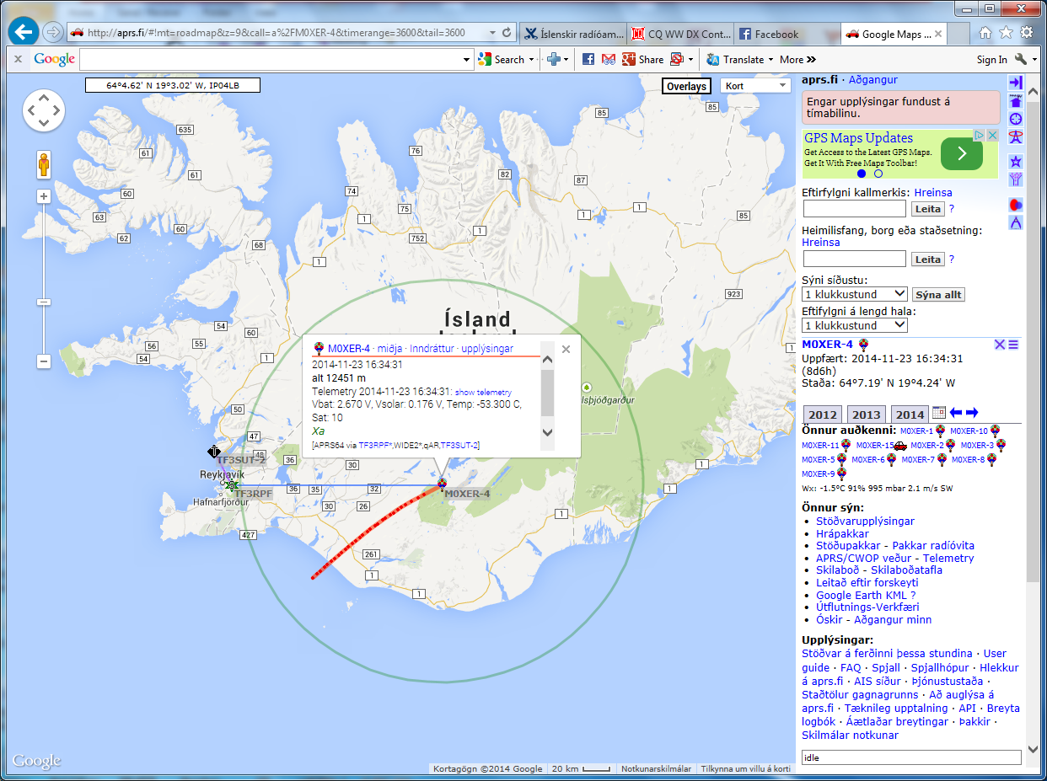Click the M0XER-4 balloon marker on map
Screen dimensions: 1047x781
pyautogui.click(x=442, y=483)
